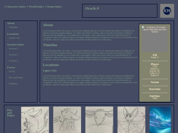Open the World Index link

click(x=36, y=7)
